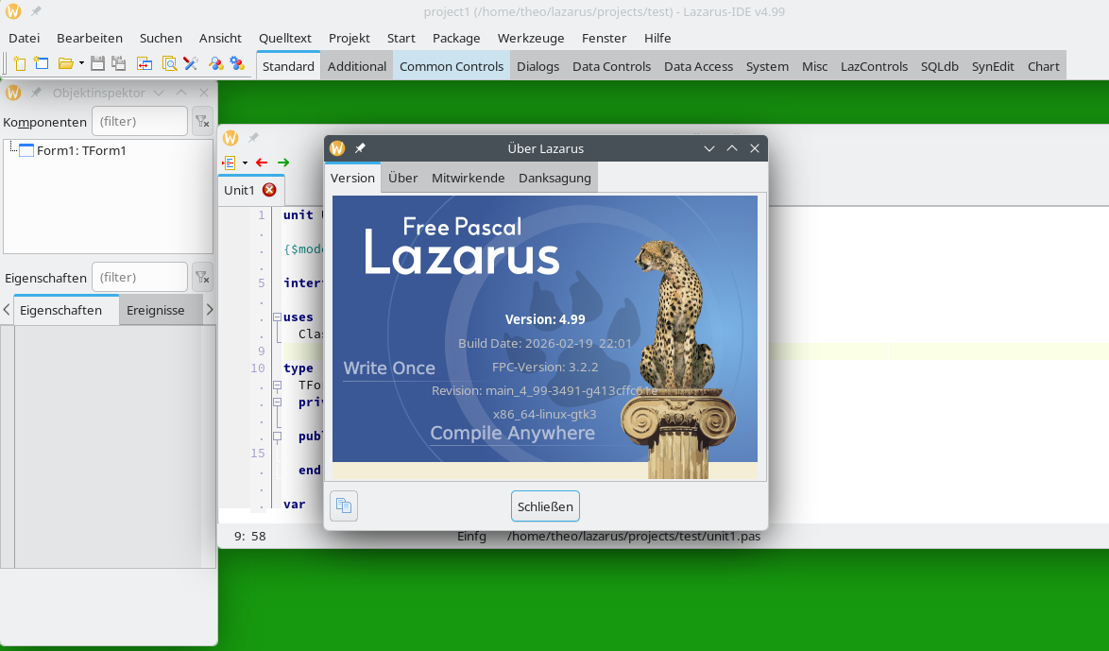Copy version info with the clipboard icon
1109x651 pixels.
pyautogui.click(x=344, y=505)
